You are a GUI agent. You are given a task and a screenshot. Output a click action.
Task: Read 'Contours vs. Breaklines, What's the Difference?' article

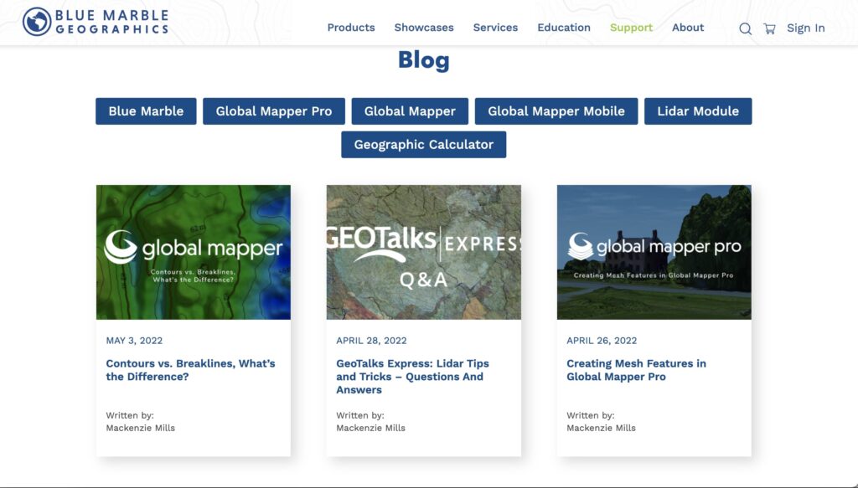[x=190, y=370]
